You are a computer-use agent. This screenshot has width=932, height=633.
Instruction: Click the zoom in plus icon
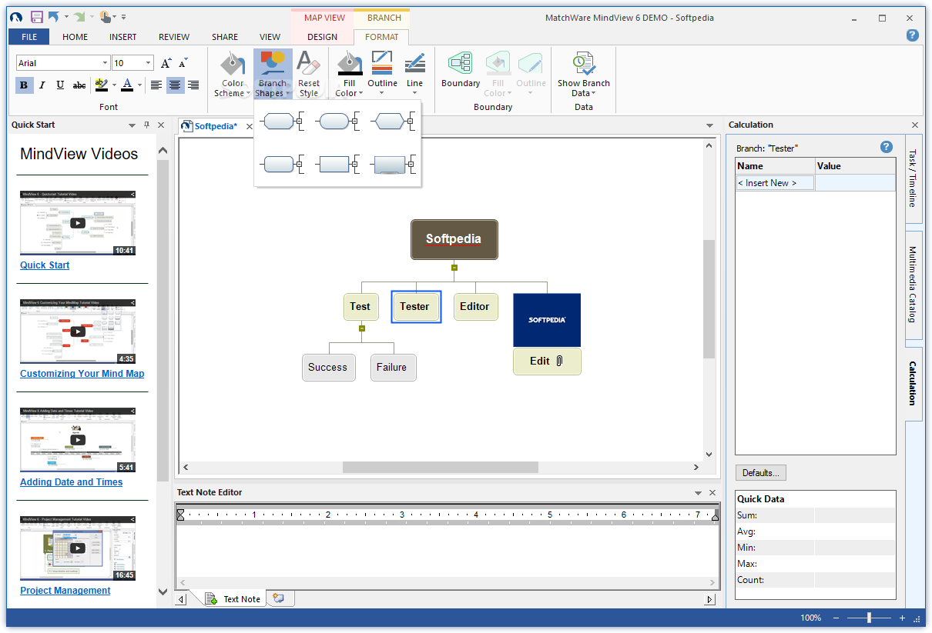point(902,618)
